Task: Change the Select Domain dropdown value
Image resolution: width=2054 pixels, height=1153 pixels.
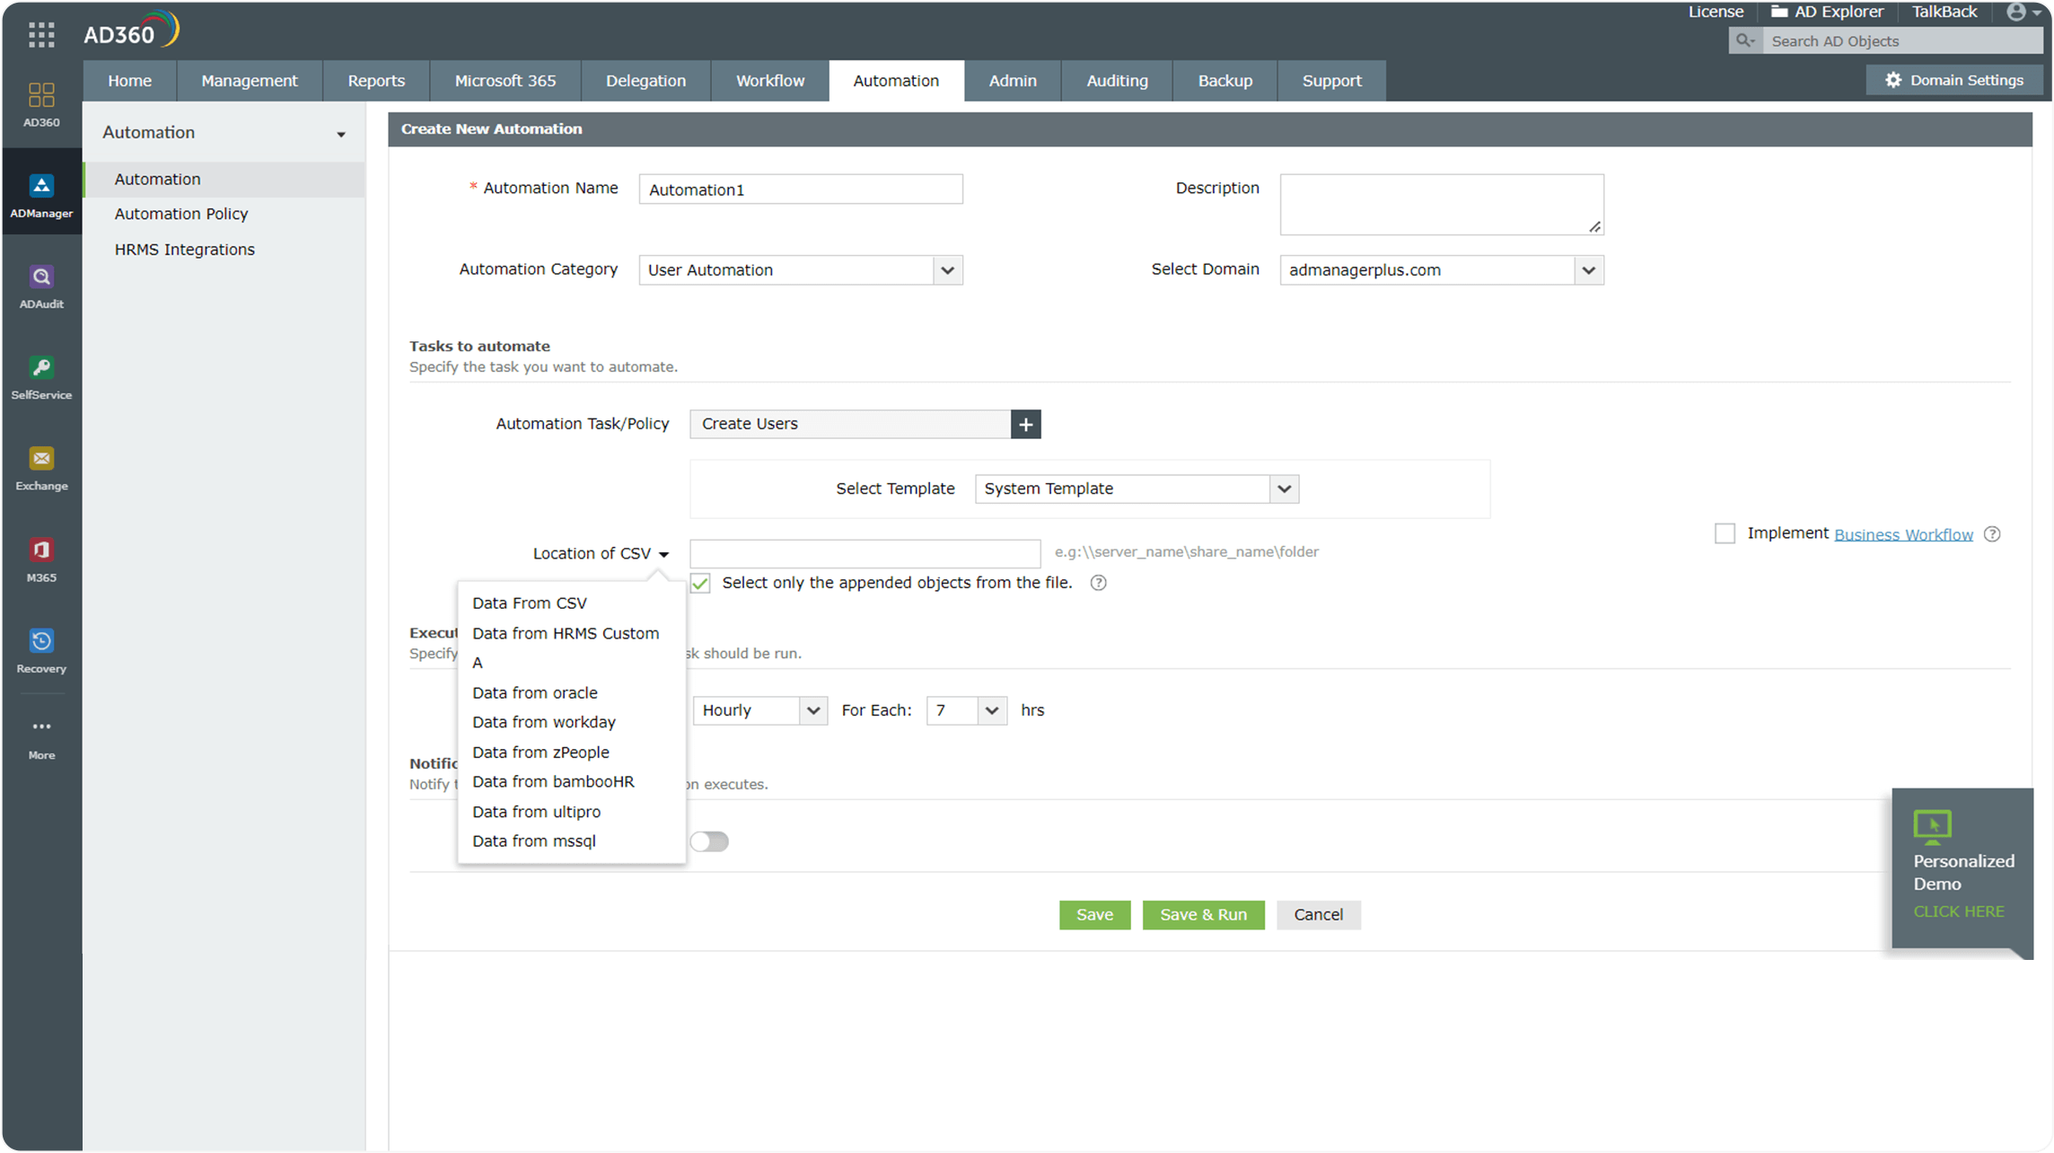Action: 1588,269
